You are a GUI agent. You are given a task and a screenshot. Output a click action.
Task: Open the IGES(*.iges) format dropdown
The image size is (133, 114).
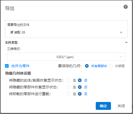[66, 57]
